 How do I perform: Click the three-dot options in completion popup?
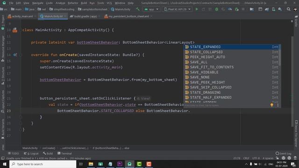(278, 105)
